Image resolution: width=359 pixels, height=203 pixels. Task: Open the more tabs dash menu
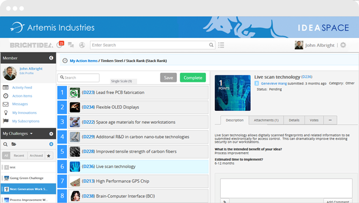[x=330, y=120]
